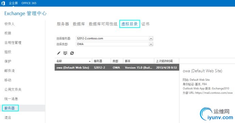235x123 pixels.
Task: Click the 身份验证: 基本, FBA detail
Action: coord(195,84)
